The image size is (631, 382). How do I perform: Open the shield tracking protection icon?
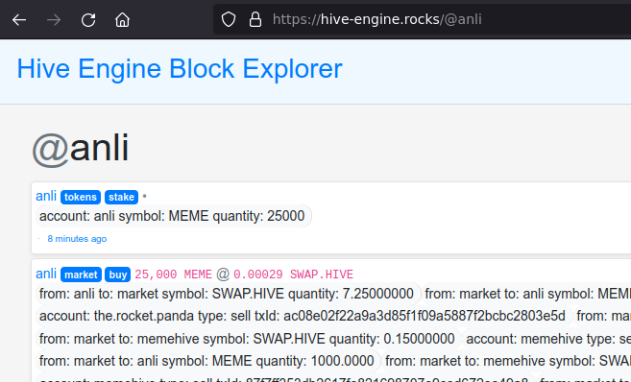(229, 19)
